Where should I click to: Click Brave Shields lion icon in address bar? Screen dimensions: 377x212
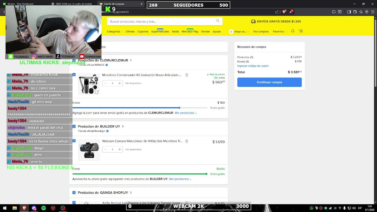[284, 12]
